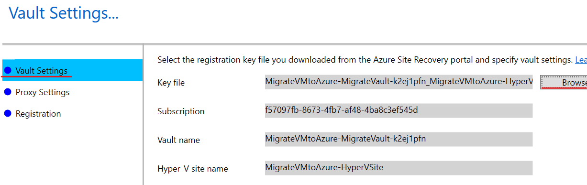This screenshot has width=587, height=185.
Task: Click the blue bullet beside Vault Settings
Action: (x=8, y=70)
